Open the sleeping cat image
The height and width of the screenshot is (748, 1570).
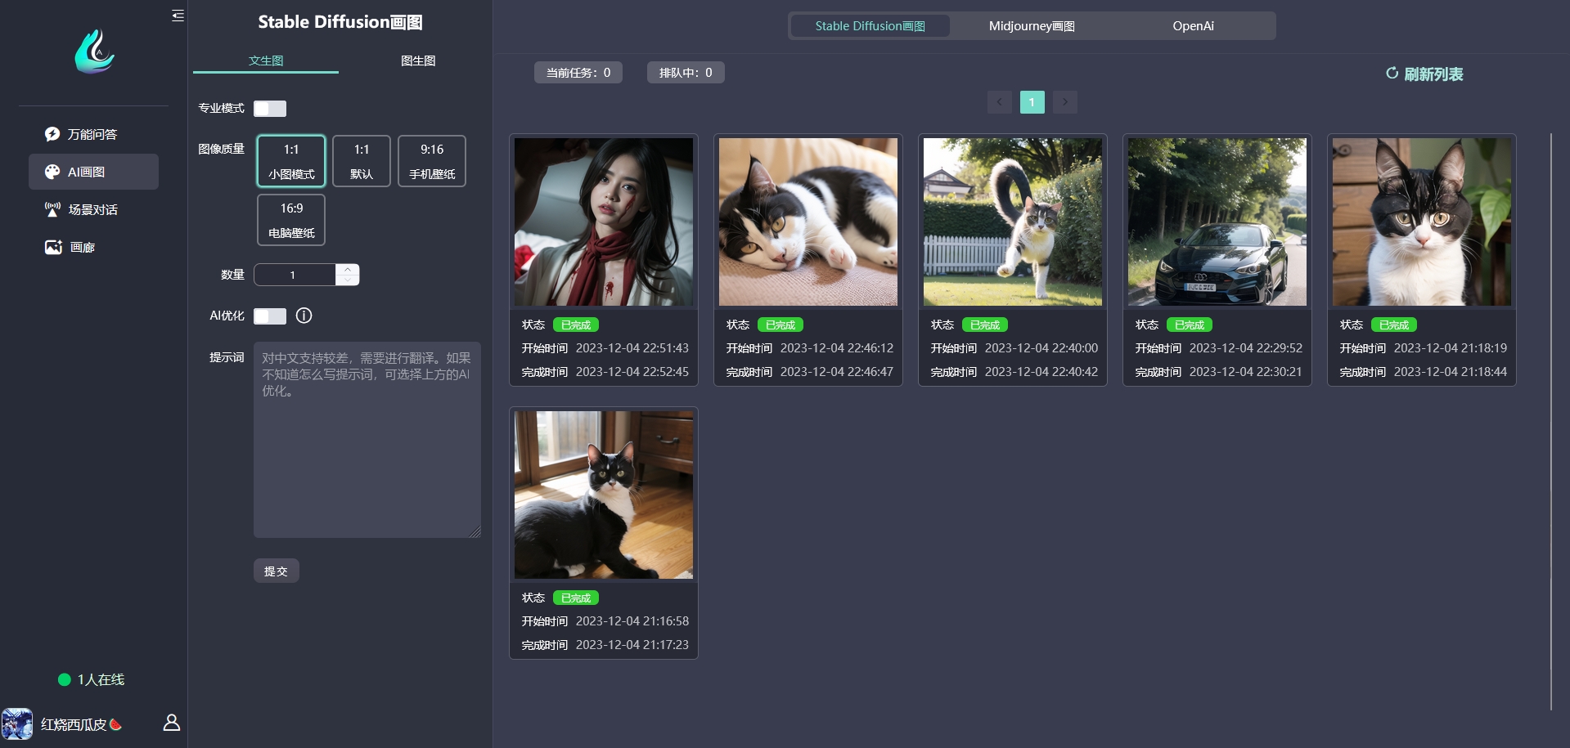click(808, 222)
